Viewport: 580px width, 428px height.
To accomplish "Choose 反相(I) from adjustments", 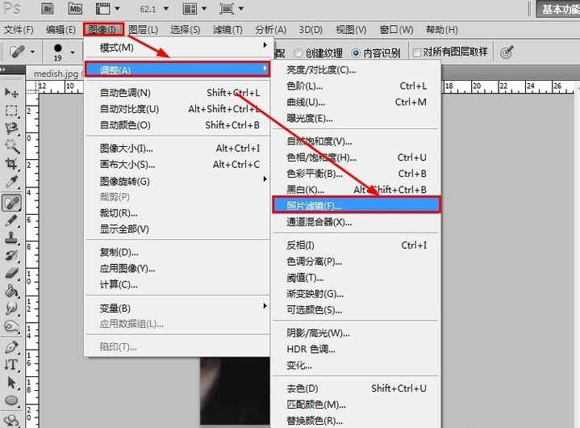I will tap(357, 245).
